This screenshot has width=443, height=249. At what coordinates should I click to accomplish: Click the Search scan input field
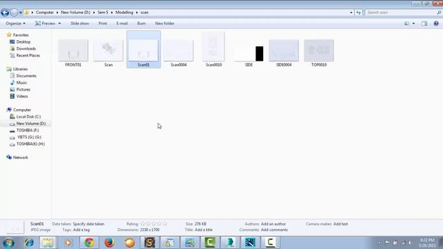401,12
